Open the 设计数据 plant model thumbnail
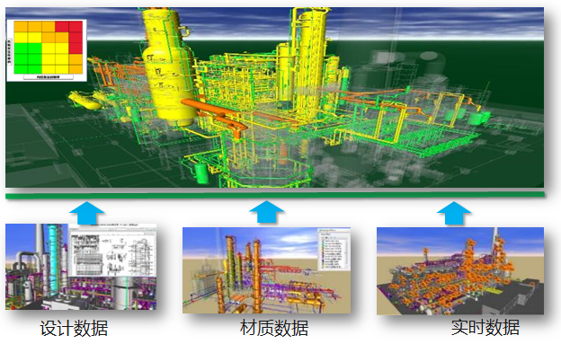 point(81,267)
